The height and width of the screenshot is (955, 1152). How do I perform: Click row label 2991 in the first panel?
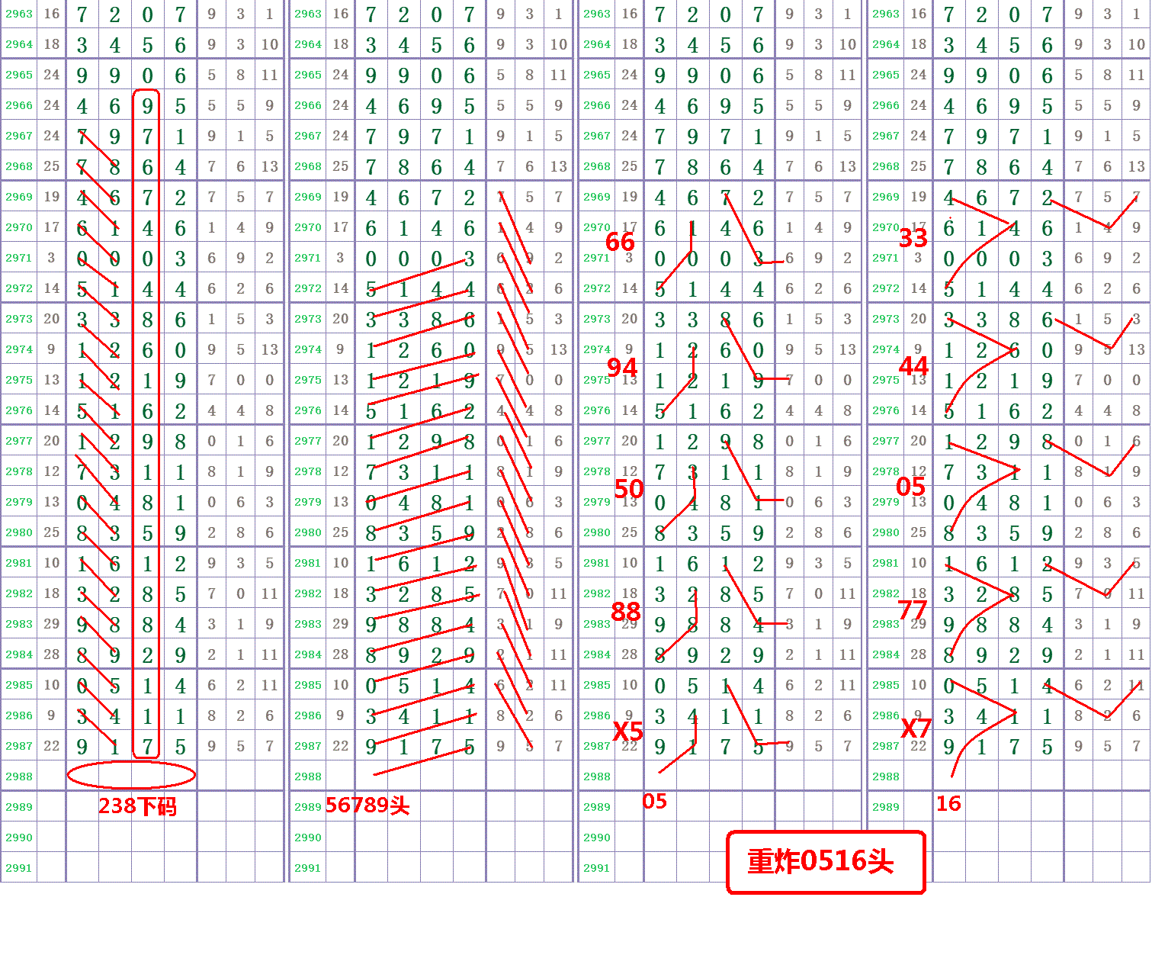click(19, 868)
